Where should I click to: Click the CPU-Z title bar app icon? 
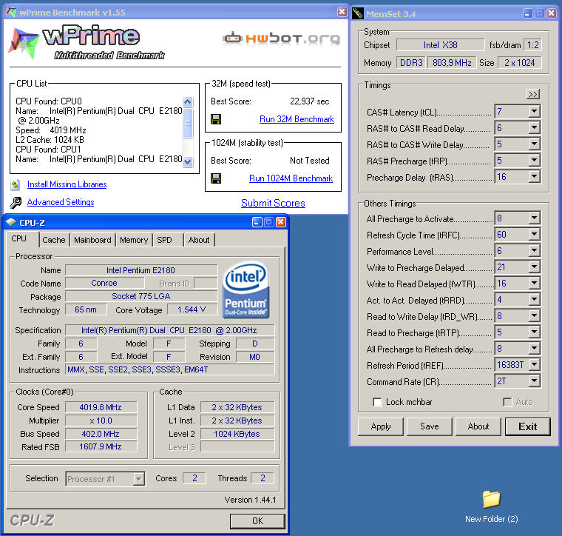click(x=11, y=222)
